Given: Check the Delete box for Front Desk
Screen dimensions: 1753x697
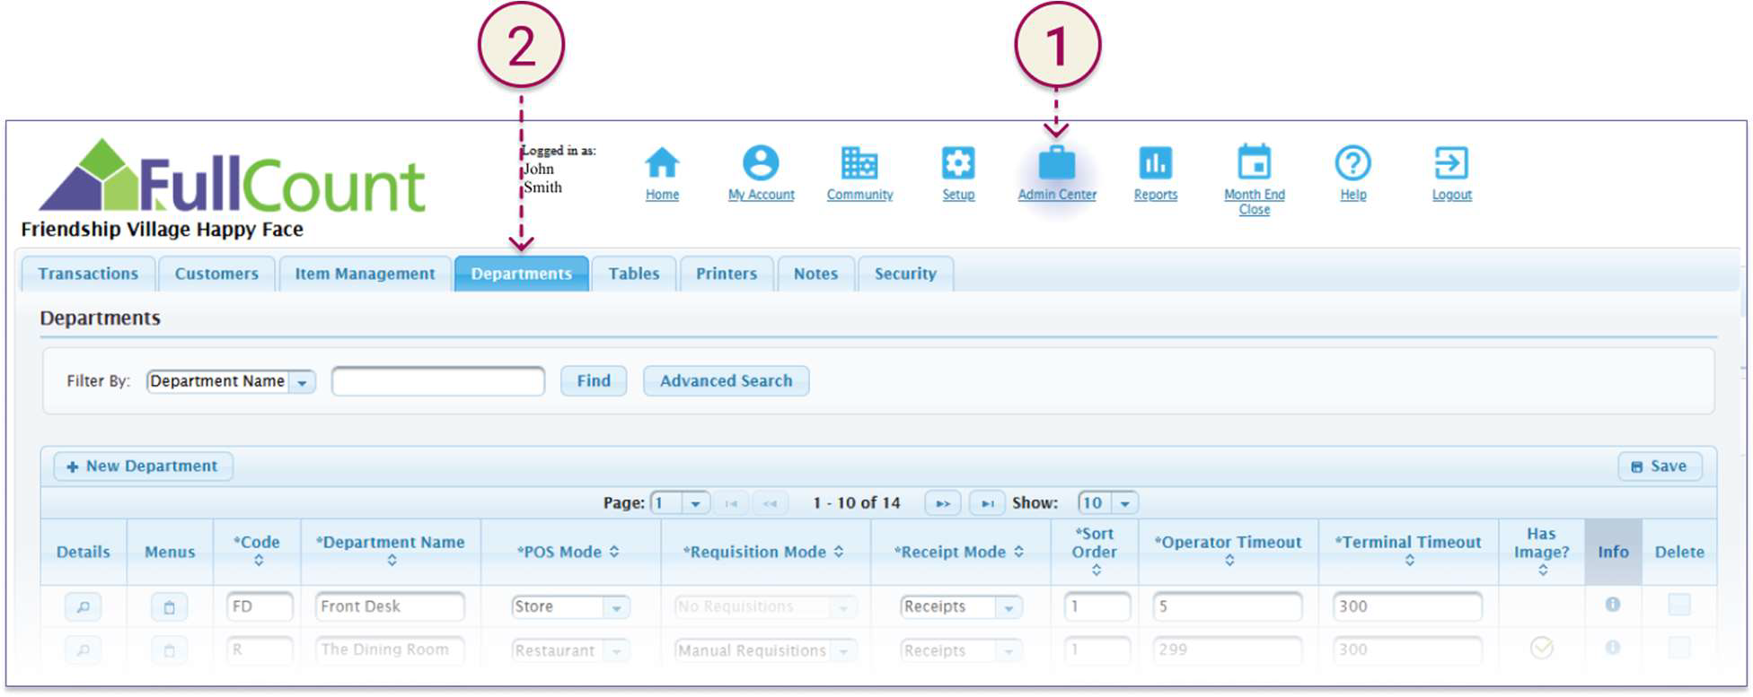Looking at the screenshot, I should tap(1678, 605).
